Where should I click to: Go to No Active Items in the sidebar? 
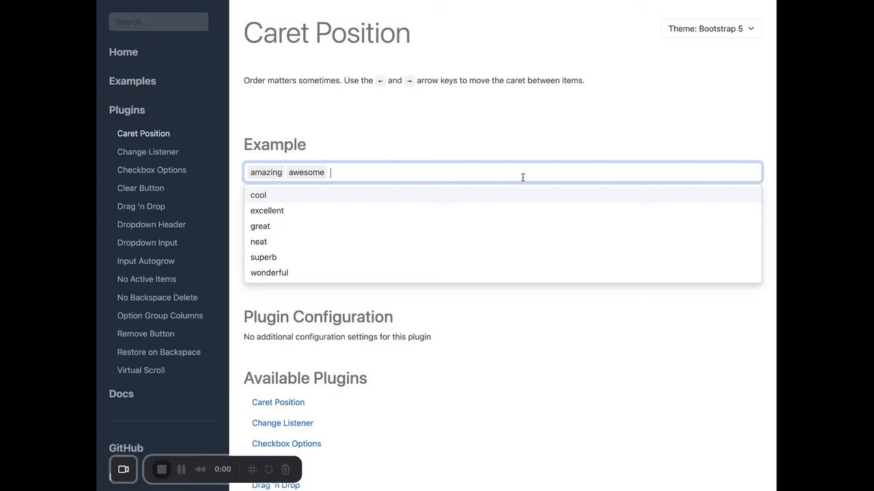pos(147,279)
